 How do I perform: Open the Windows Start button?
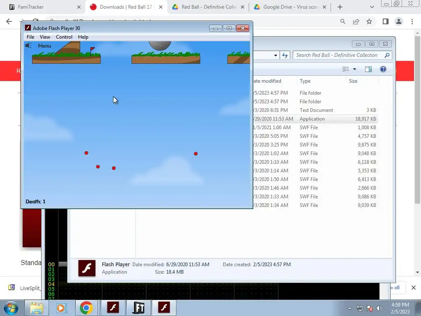click(x=11, y=308)
